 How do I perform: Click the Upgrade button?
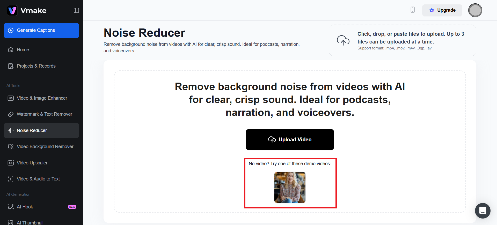click(442, 10)
